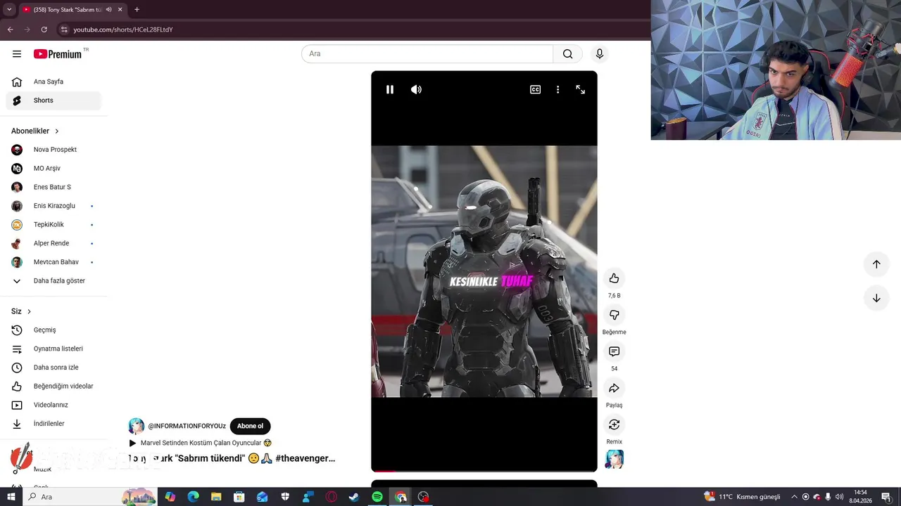Show hidden system tray icons chevron
The width and height of the screenshot is (901, 506).
[x=794, y=497]
